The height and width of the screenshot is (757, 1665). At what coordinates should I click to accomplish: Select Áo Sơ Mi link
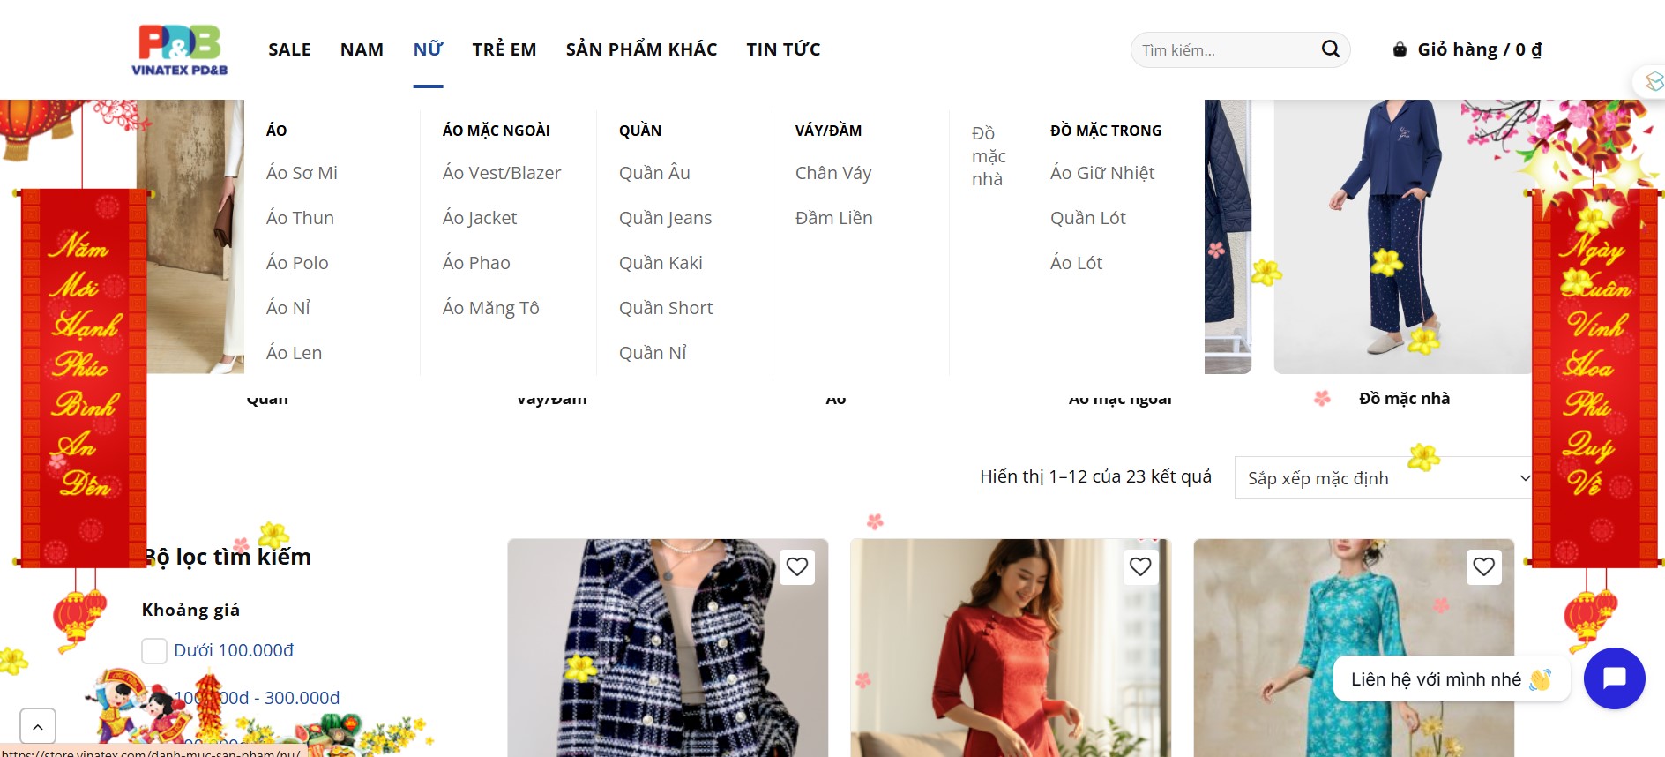[302, 173]
